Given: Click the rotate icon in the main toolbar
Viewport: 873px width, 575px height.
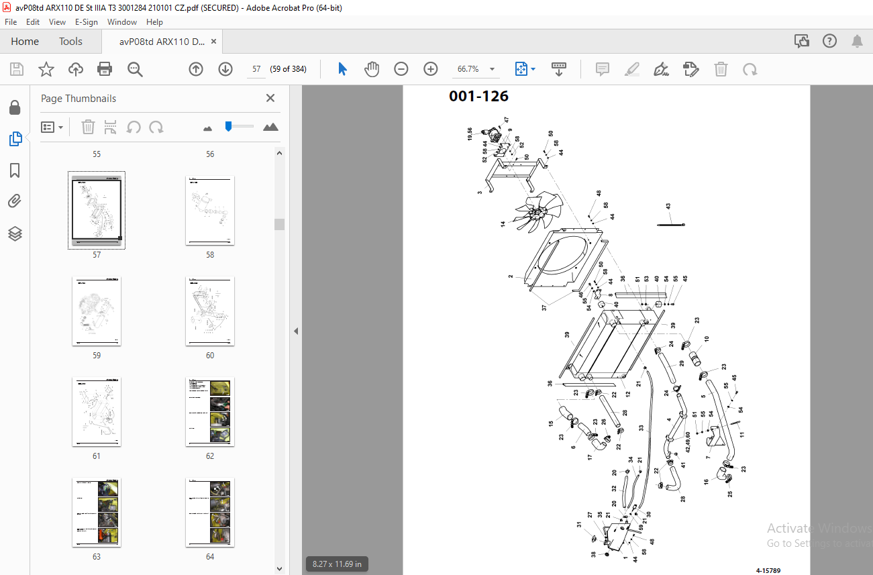Looking at the screenshot, I should [x=750, y=69].
